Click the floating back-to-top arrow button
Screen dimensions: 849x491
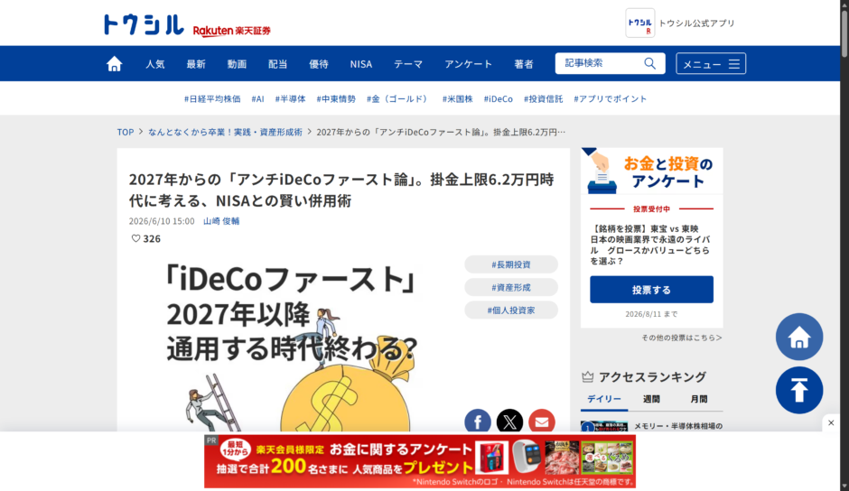[x=799, y=390]
